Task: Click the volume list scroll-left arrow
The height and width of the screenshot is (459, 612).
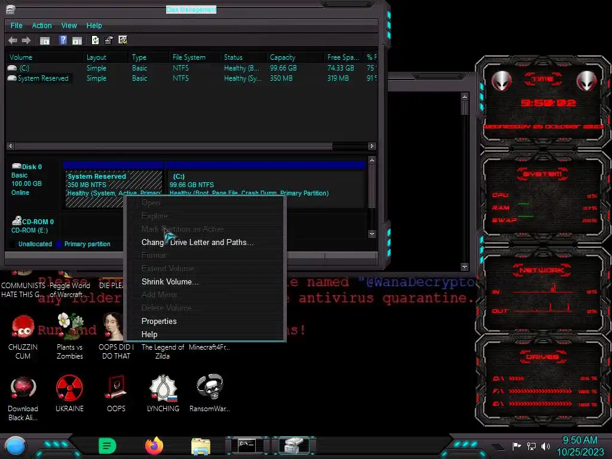Action: [11, 146]
